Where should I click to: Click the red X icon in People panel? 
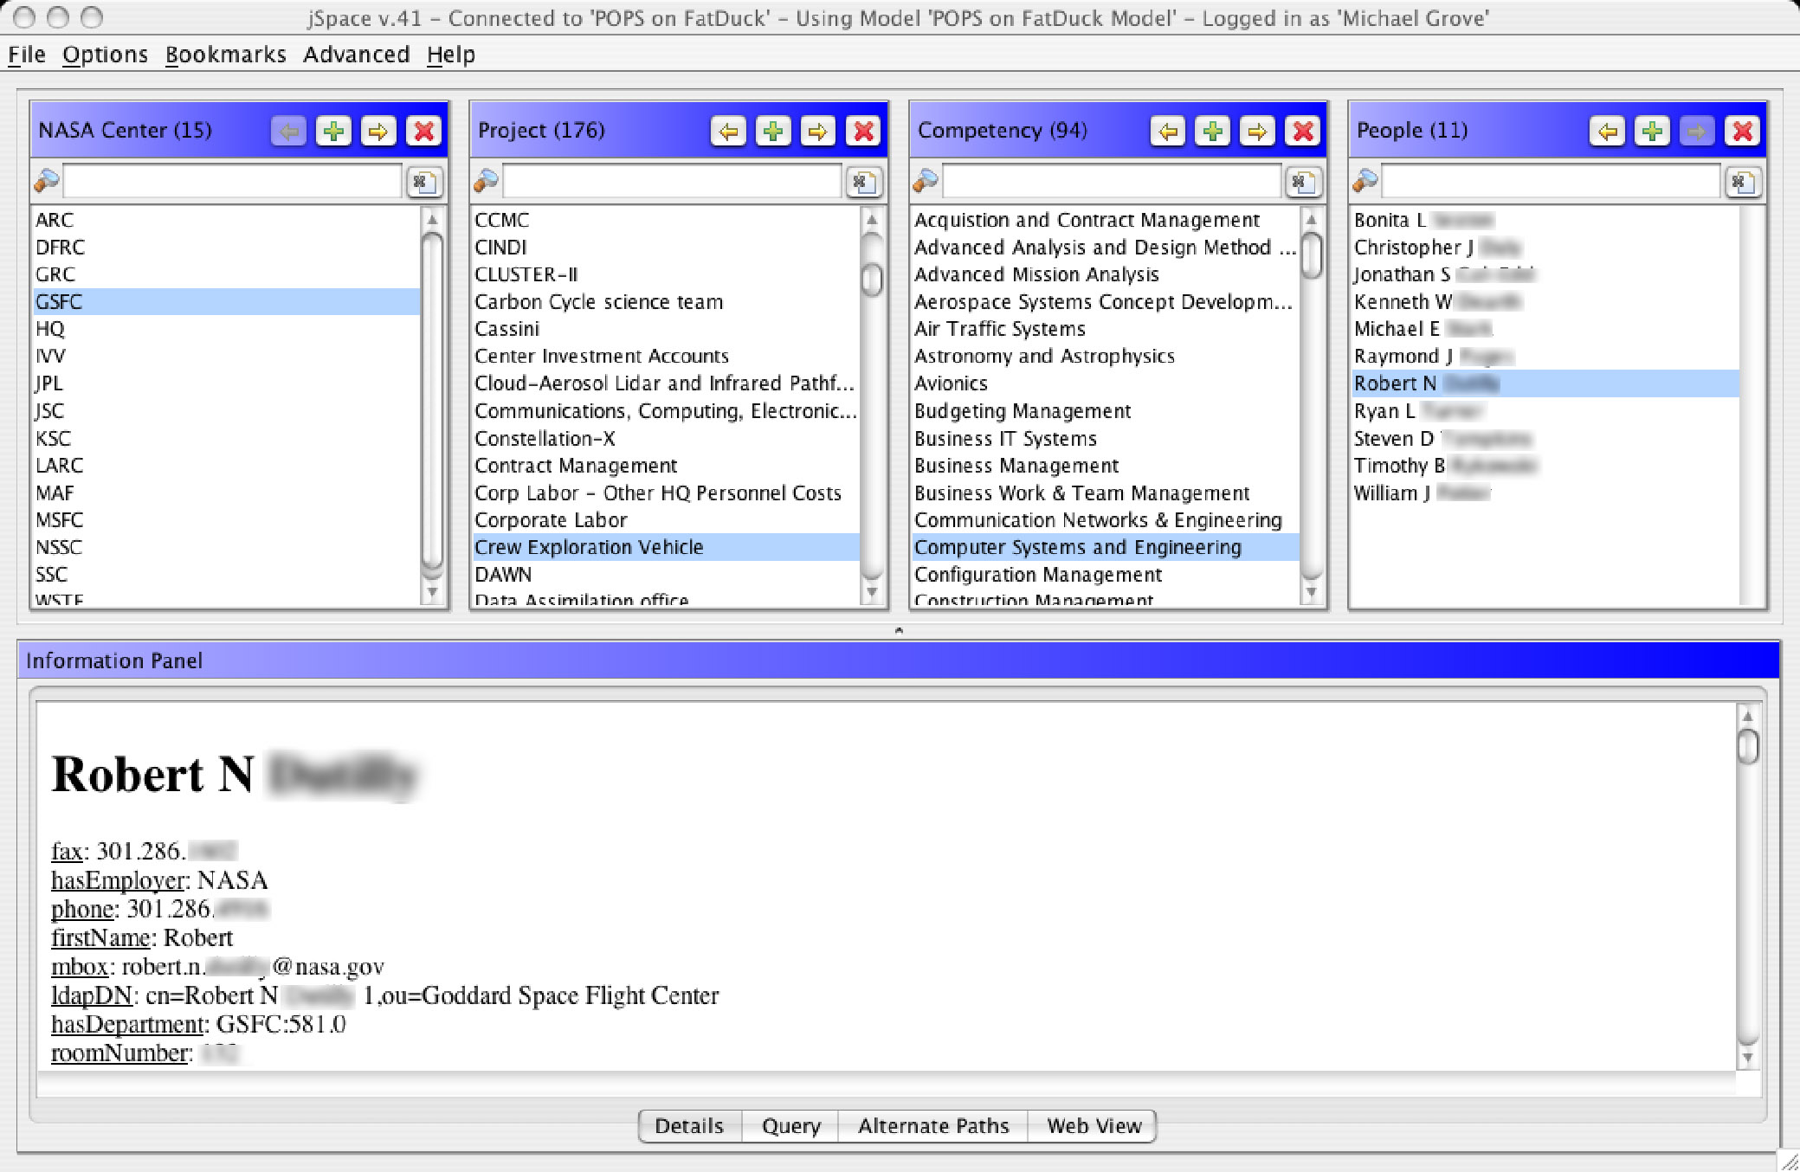[x=1742, y=131]
